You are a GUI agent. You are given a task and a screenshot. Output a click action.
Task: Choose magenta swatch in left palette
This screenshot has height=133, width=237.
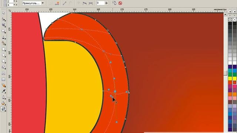click(230, 86)
